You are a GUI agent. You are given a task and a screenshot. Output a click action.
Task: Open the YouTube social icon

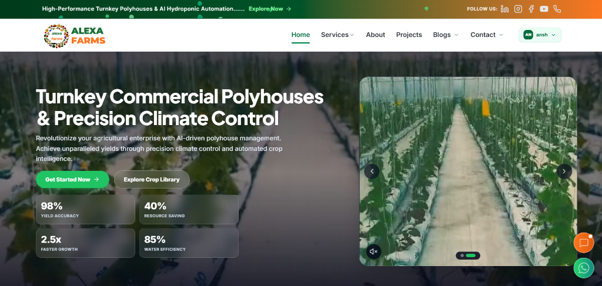tap(544, 9)
